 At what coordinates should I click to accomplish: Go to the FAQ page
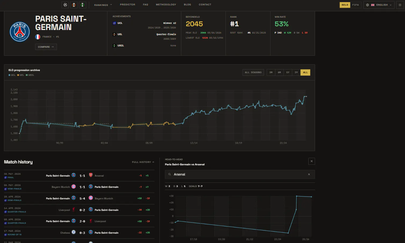146,5
